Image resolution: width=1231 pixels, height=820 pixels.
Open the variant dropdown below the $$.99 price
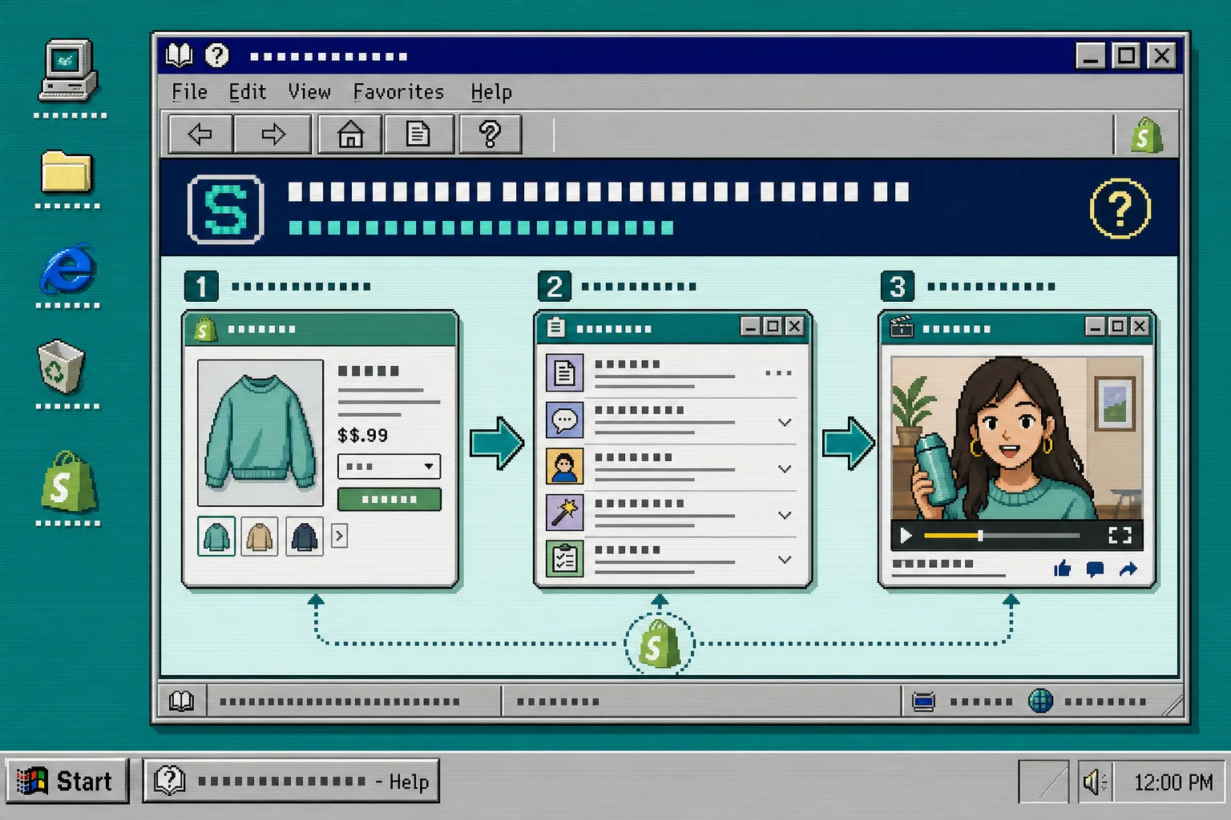[x=389, y=466]
